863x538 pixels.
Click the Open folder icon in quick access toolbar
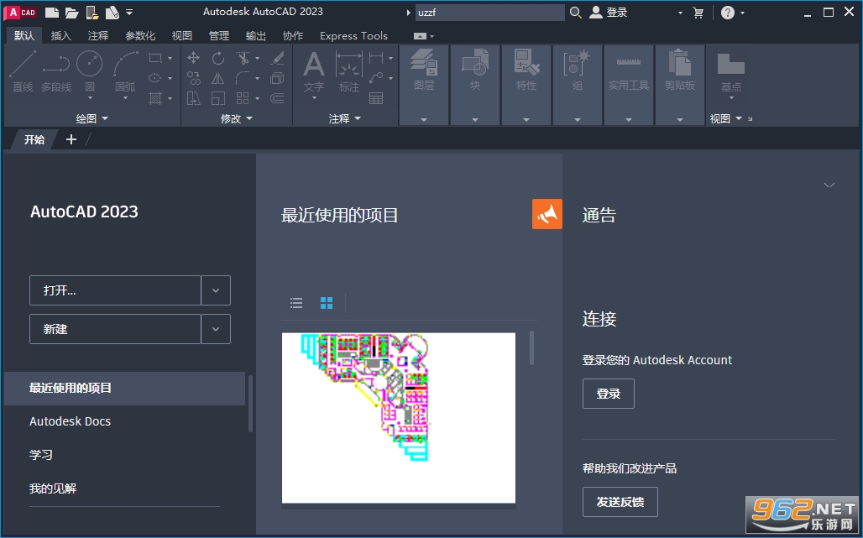point(71,12)
